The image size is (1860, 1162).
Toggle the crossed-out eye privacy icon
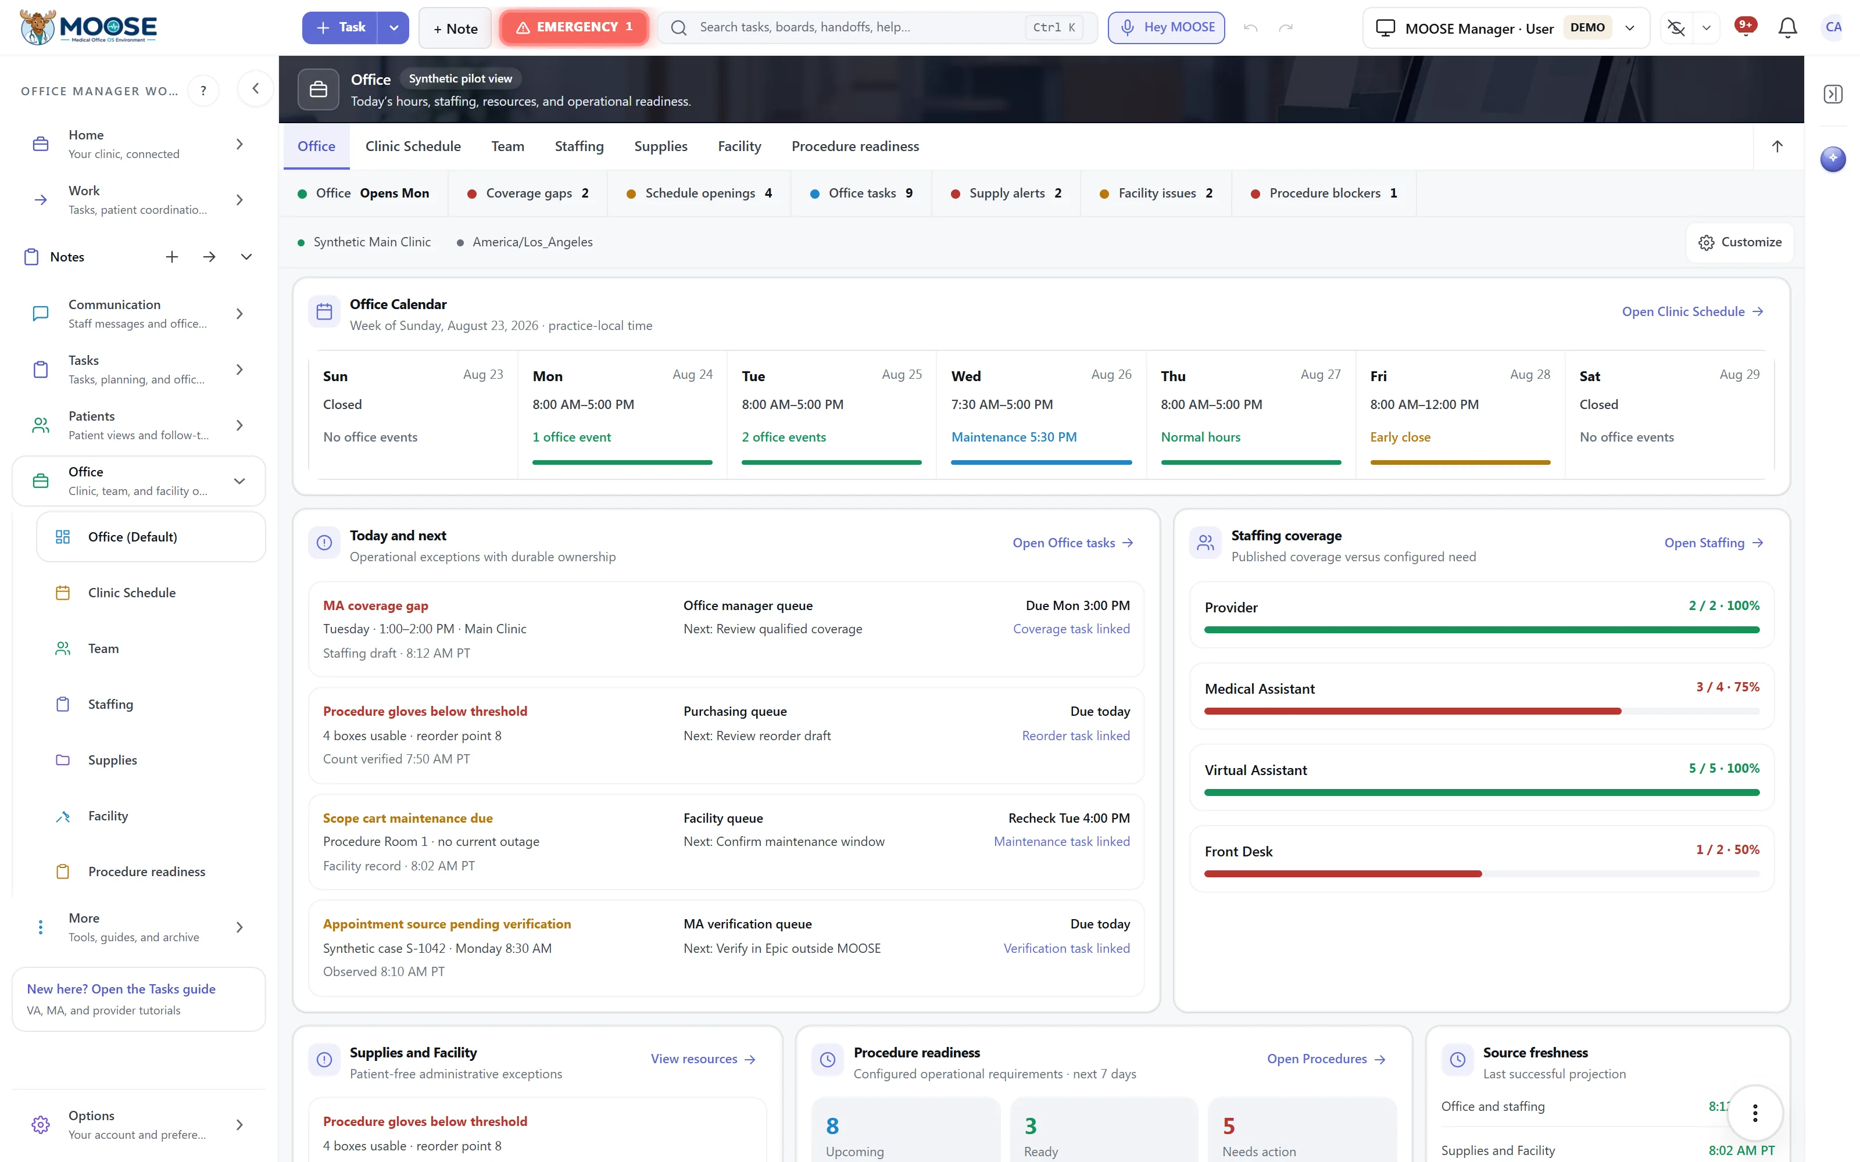[1676, 28]
